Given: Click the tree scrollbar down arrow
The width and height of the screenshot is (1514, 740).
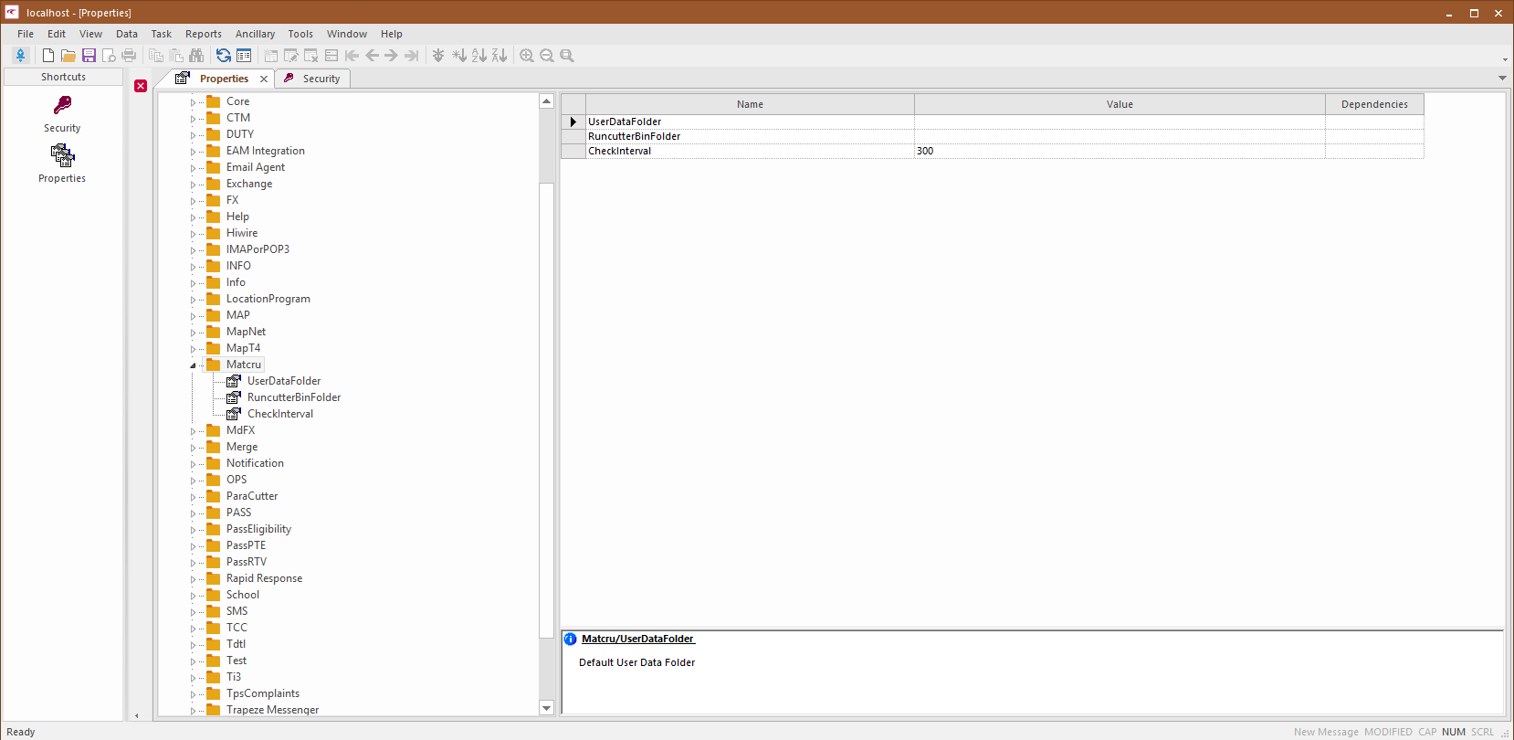Looking at the screenshot, I should point(546,708).
